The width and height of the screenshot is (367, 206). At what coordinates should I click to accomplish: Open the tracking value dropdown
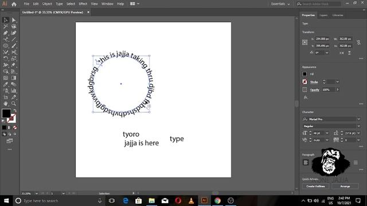pos(358,140)
